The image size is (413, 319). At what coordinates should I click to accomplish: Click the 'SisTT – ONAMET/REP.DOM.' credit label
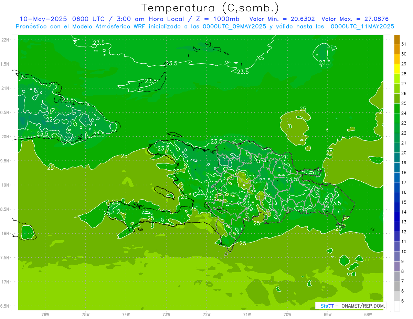[351, 306]
